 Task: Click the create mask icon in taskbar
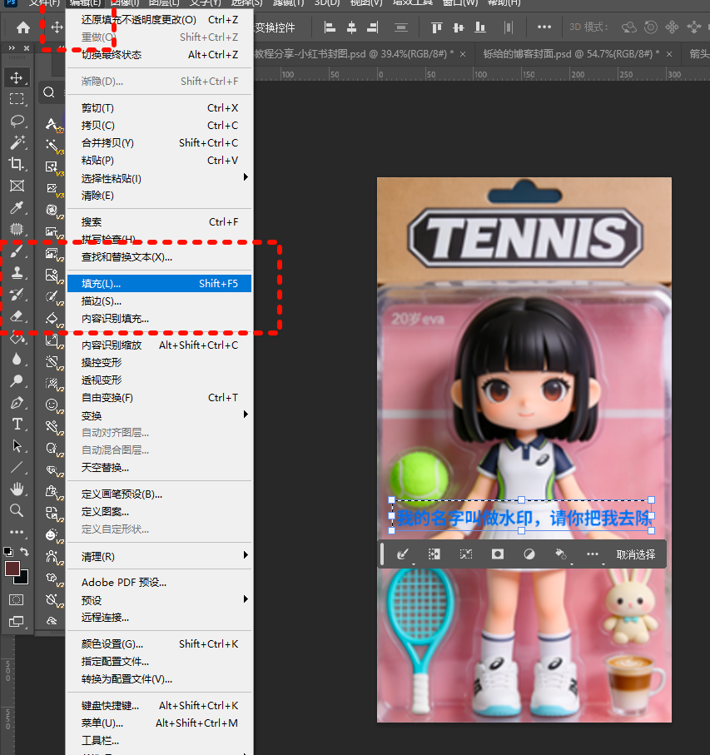click(x=498, y=554)
